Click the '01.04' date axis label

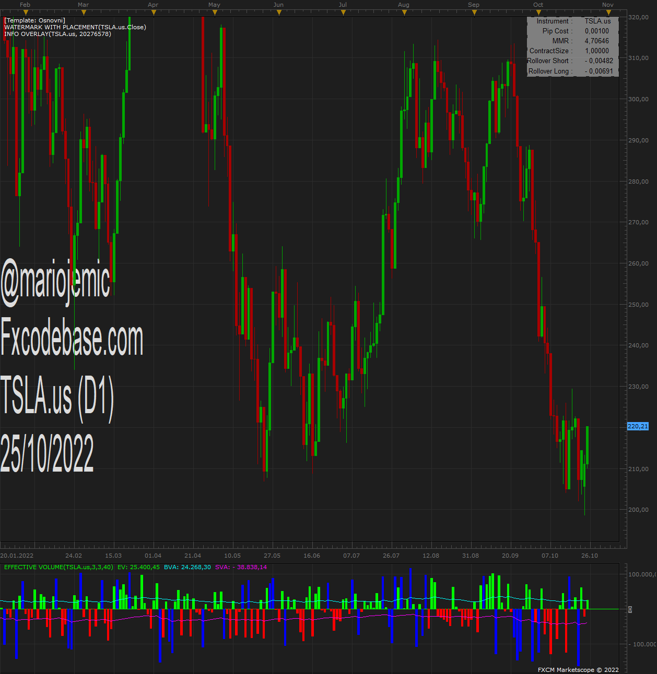coord(153,556)
